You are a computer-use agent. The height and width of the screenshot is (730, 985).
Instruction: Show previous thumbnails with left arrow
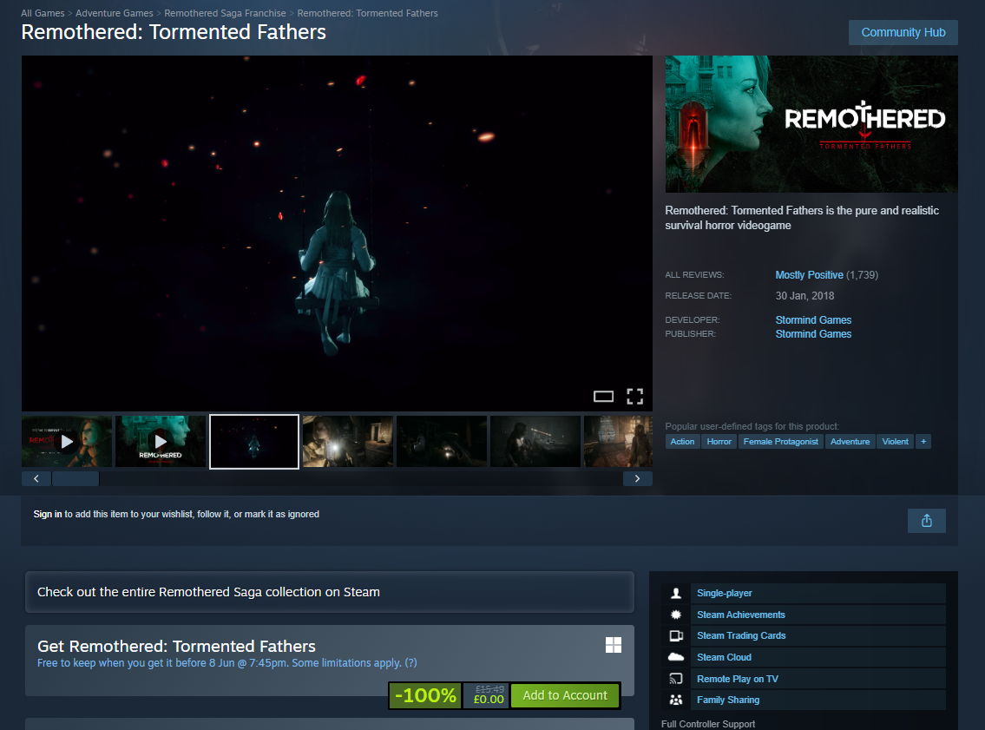pyautogui.click(x=36, y=478)
